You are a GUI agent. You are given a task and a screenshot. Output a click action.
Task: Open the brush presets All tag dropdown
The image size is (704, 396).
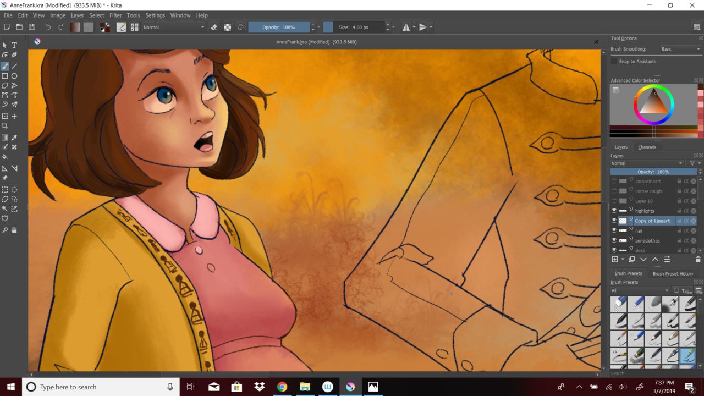coord(640,290)
